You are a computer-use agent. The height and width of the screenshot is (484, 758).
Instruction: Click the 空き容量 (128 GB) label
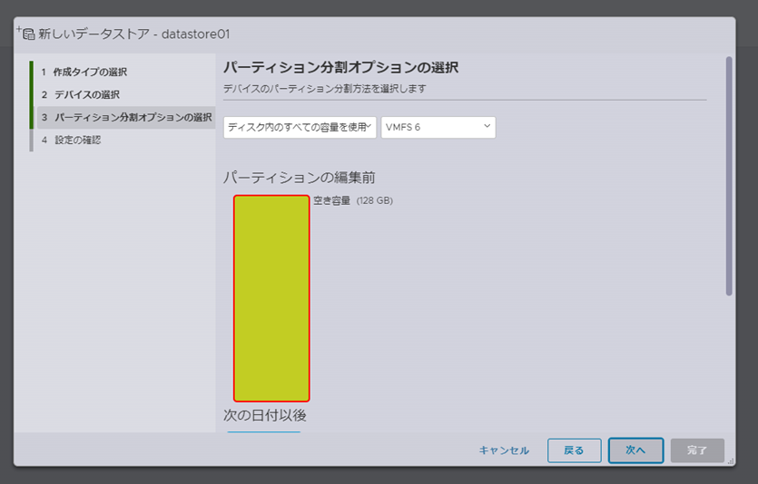pyautogui.click(x=353, y=200)
